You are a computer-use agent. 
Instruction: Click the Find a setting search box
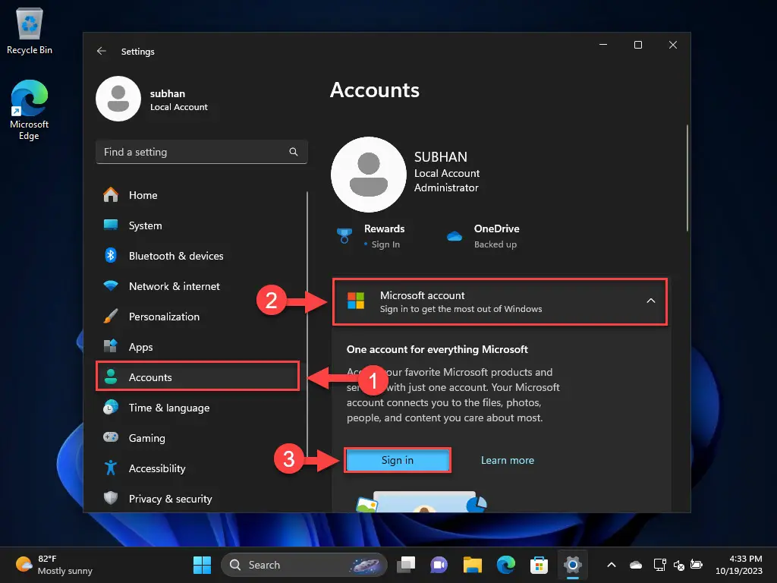coord(202,152)
